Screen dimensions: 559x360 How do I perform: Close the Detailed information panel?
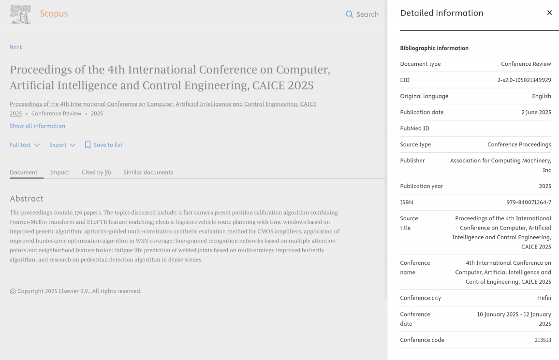(x=549, y=13)
